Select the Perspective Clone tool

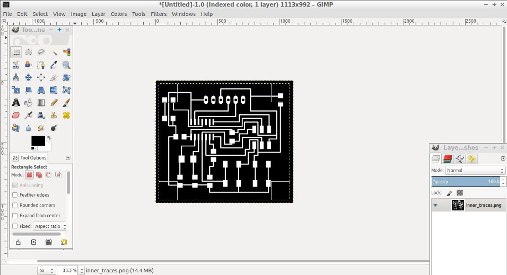(x=16, y=128)
